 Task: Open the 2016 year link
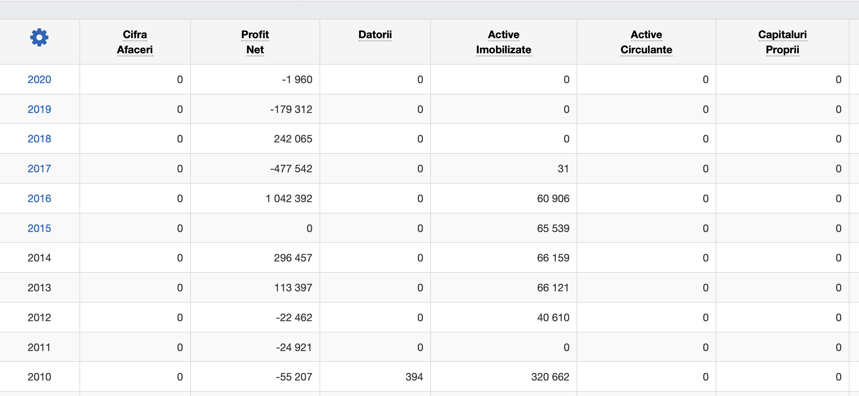[x=39, y=198]
